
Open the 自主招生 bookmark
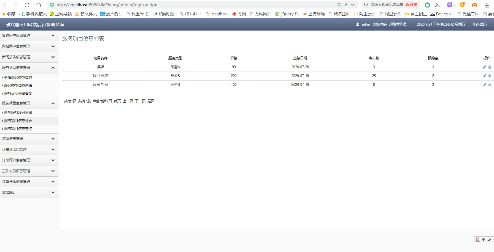pos(416,14)
